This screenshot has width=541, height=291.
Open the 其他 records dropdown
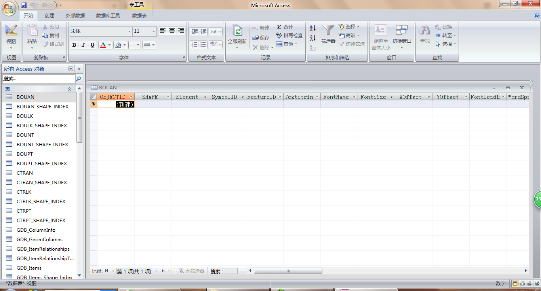[287, 44]
